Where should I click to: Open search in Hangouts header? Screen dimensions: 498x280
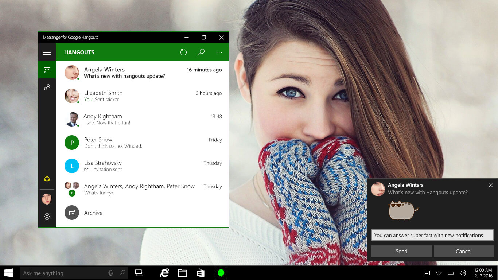[201, 52]
